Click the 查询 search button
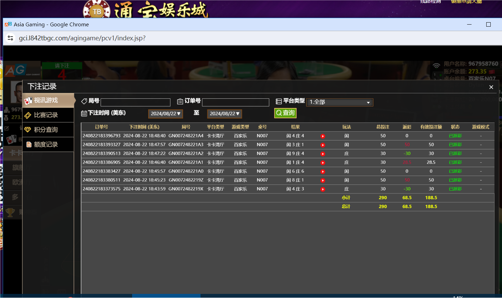 tap(285, 113)
